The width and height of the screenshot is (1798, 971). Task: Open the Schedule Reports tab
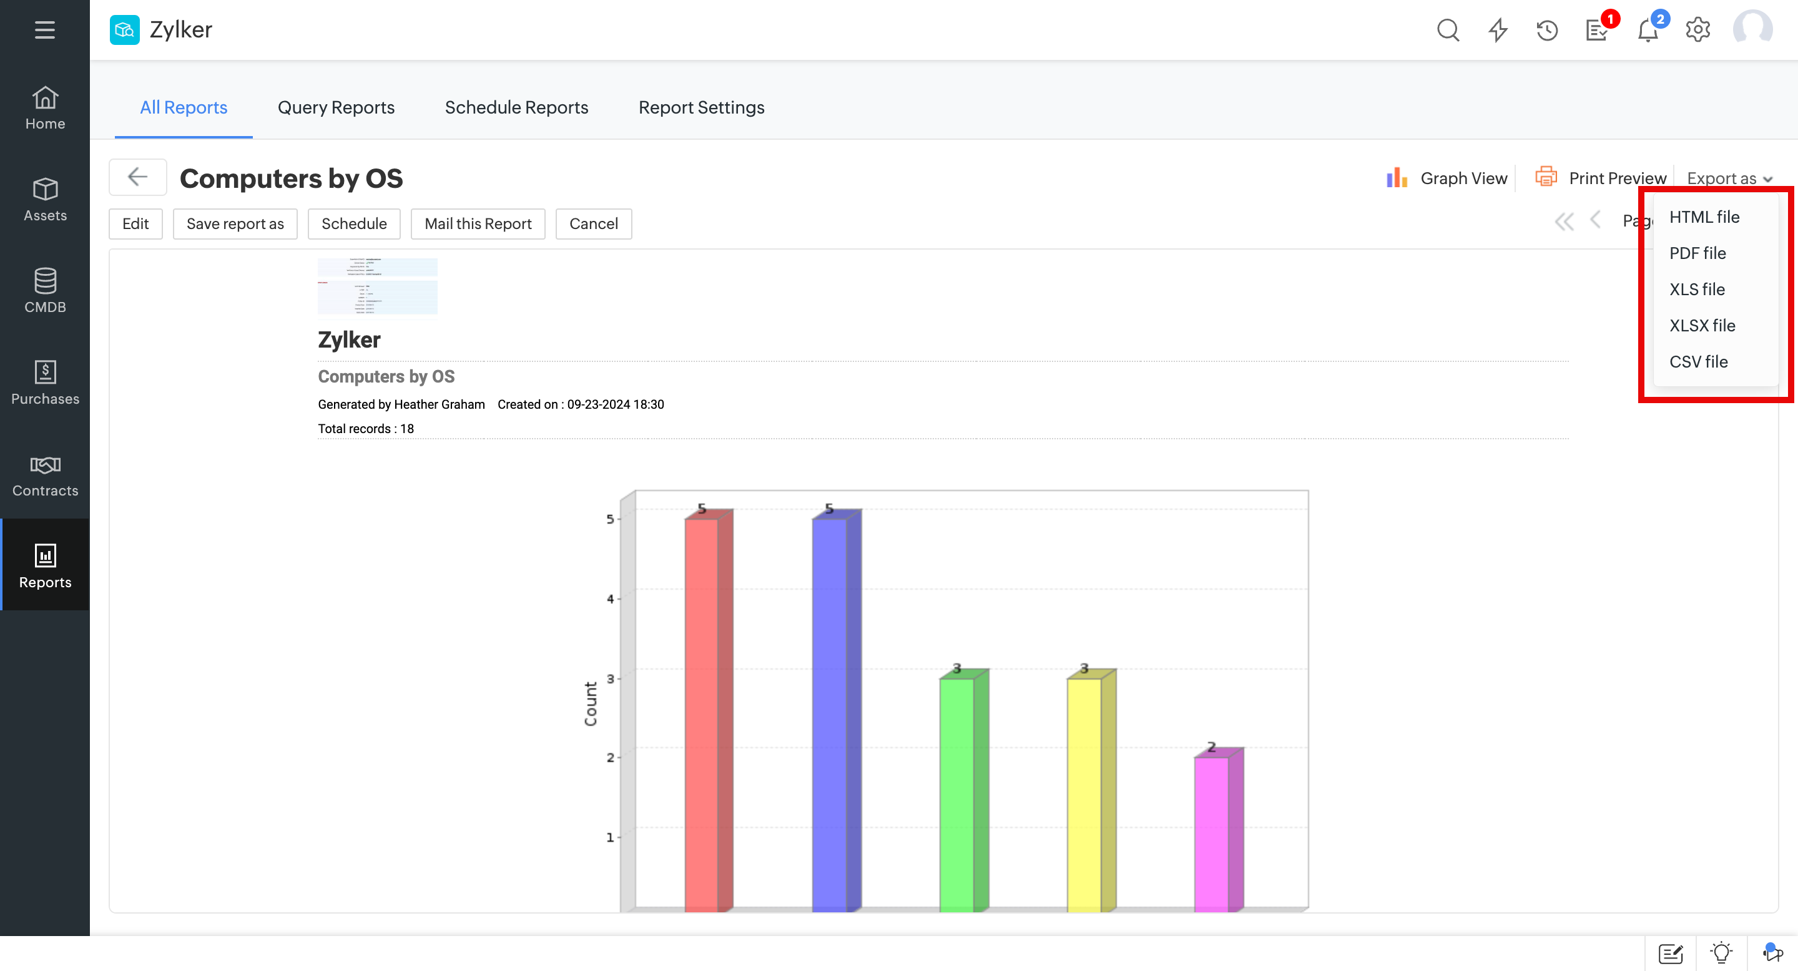(x=516, y=107)
